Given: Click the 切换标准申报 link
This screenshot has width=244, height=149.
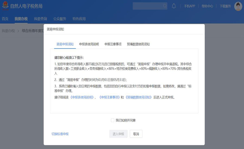Looking at the screenshot, I should 60,134.
